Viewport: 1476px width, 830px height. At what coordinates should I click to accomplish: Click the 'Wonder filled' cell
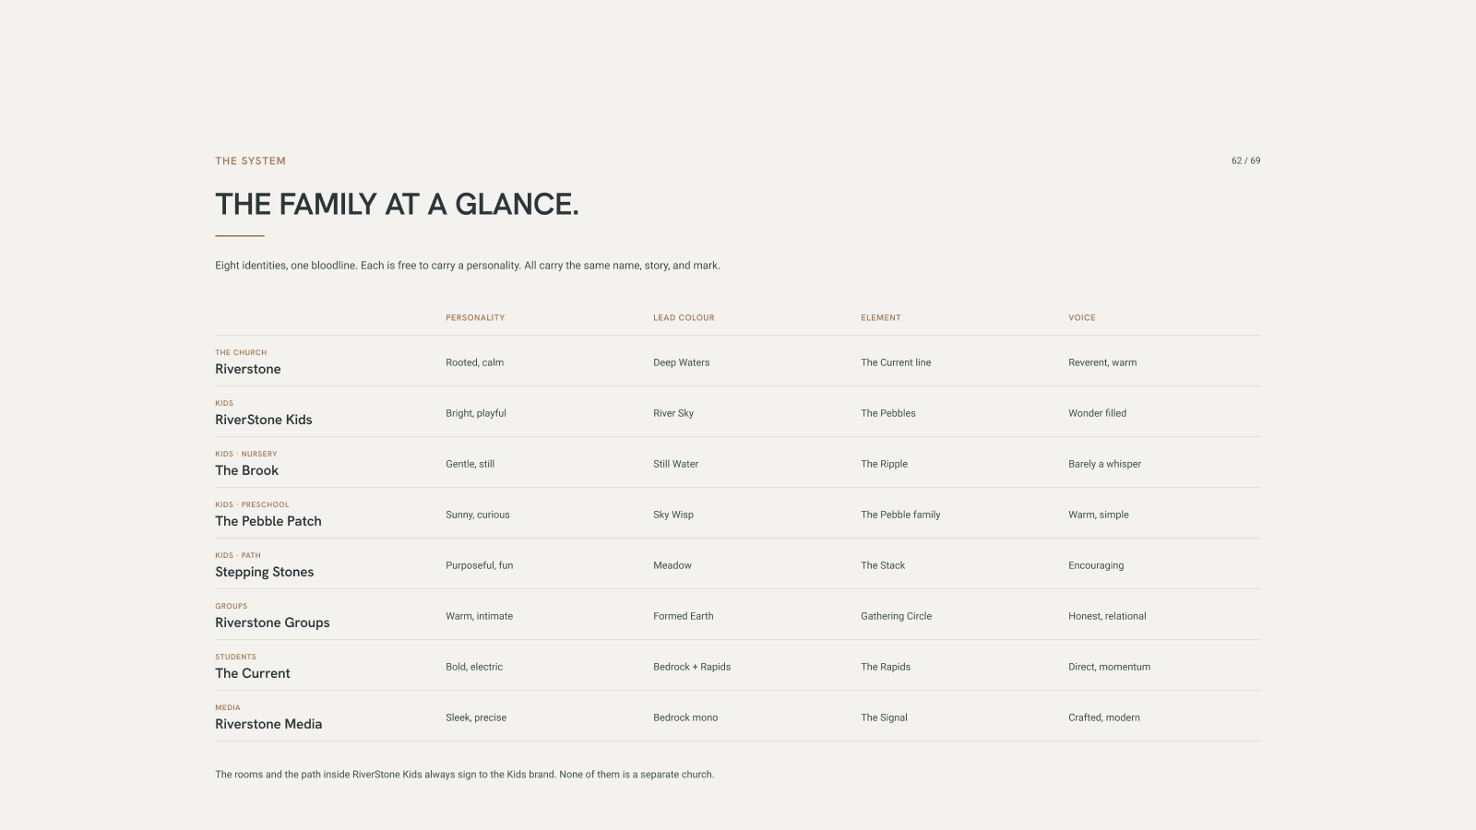pos(1097,413)
